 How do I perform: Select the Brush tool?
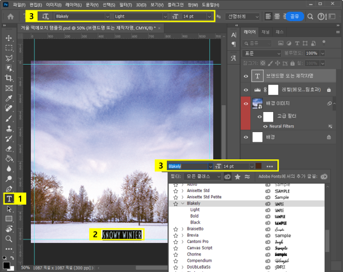(9, 118)
